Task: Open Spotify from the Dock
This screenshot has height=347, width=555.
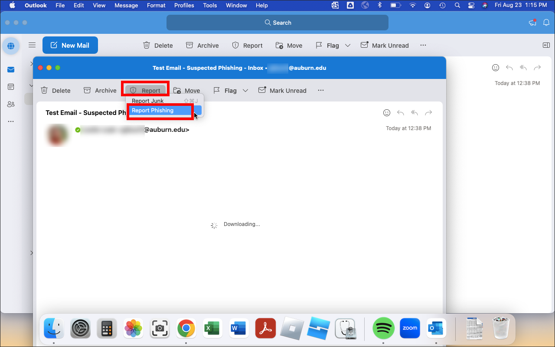Action: 383,328
